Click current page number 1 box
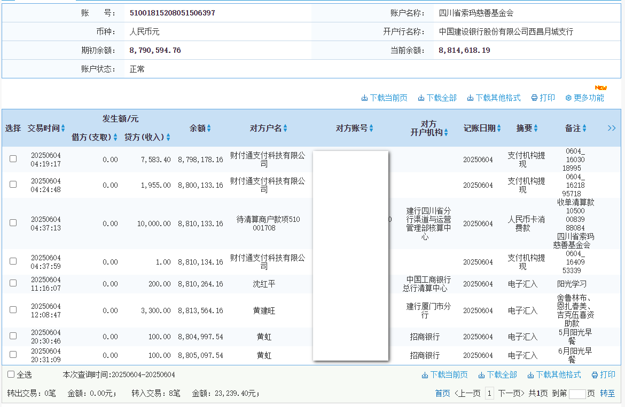Image resolution: width=625 pixels, height=407 pixels. pyautogui.click(x=489, y=394)
